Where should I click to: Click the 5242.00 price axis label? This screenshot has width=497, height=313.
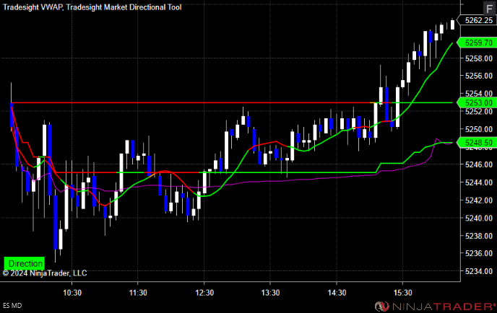click(479, 200)
